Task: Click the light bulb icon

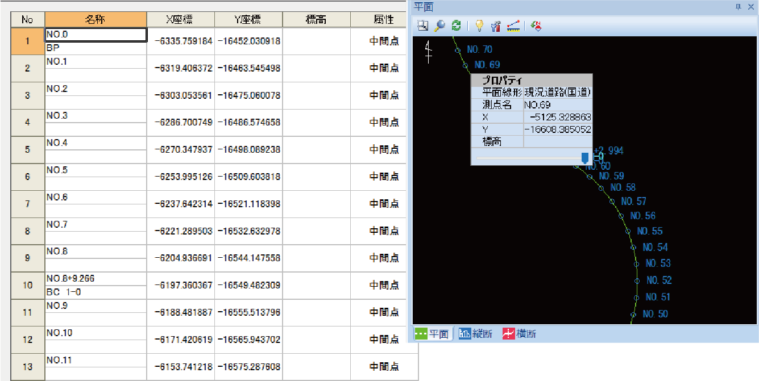Action: [479, 26]
